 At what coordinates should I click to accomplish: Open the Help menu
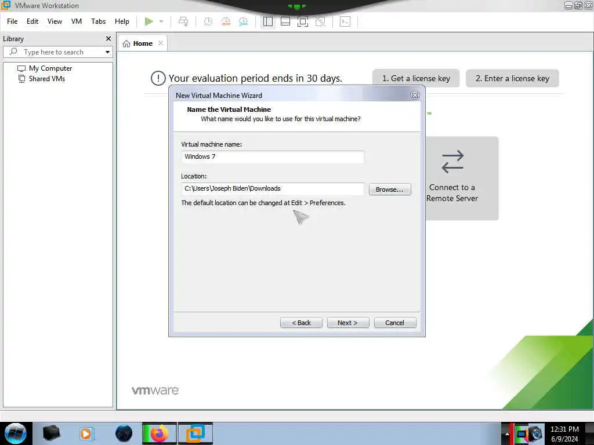pos(122,21)
